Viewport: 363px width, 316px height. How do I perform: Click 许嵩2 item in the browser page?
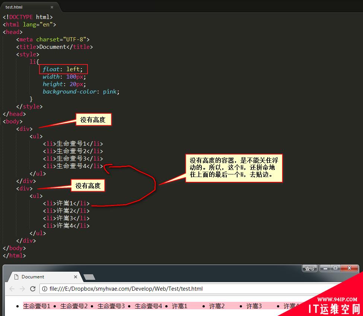coord(217,306)
